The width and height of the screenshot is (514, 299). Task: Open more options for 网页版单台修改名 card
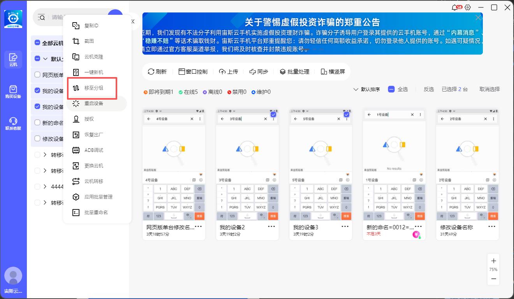click(198, 226)
